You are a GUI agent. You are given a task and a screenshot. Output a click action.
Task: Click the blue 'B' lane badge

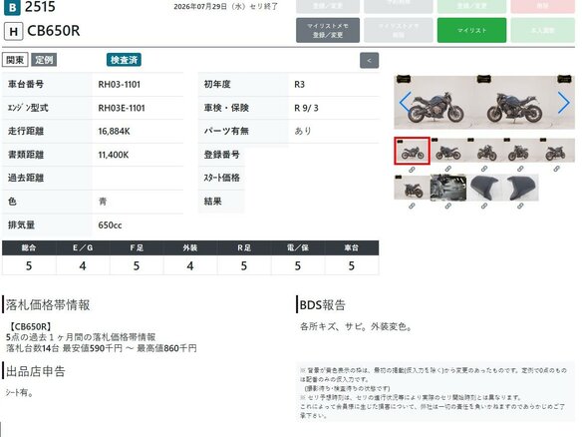12,7
